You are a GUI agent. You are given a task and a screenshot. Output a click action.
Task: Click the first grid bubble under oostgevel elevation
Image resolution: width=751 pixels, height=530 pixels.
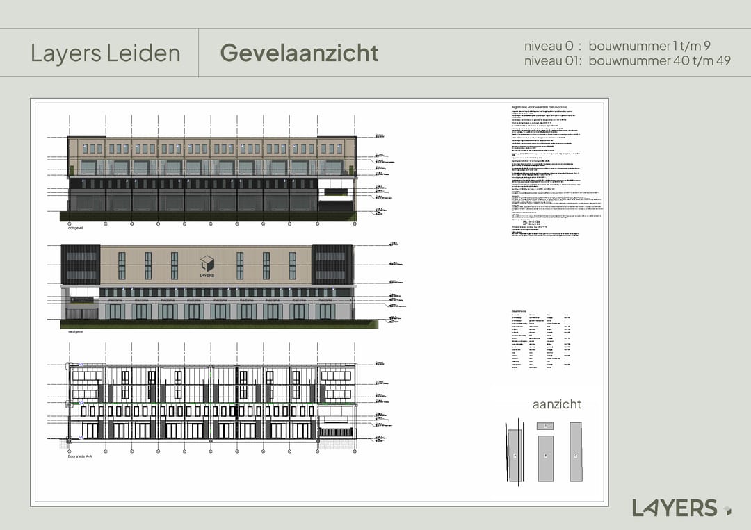pos(70,224)
